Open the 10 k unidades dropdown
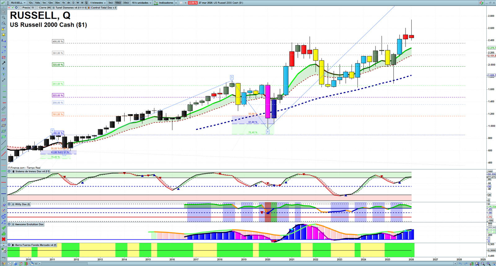496x266 pixels. (x=142, y=3)
